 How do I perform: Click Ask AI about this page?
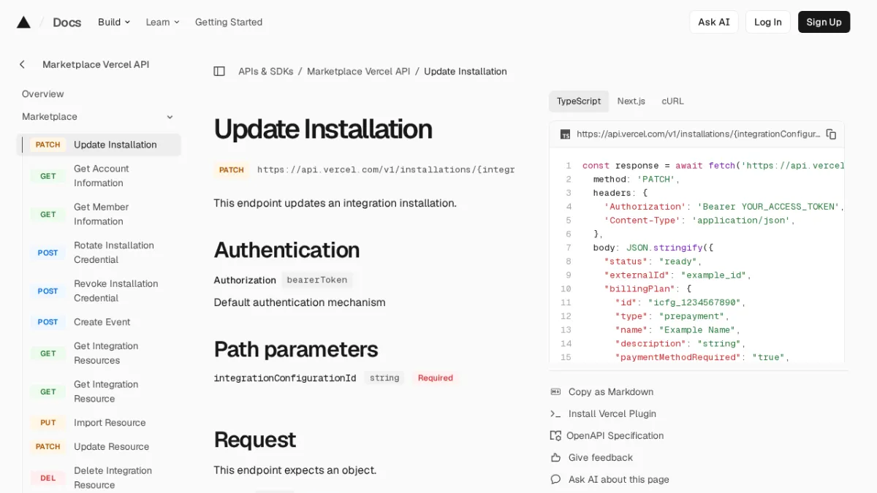coord(619,479)
